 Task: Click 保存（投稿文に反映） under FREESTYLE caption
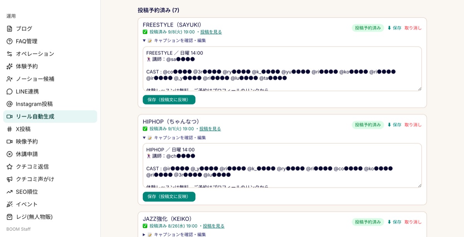[x=169, y=100]
